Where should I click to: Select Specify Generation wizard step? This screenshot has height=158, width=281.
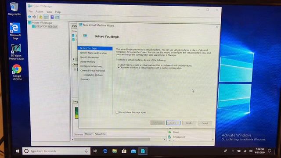coord(90,57)
